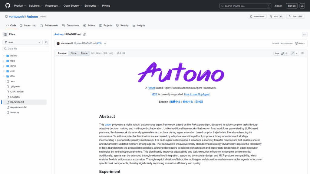Expand the data folder
This screenshot has height=174, width=310.
coord(4,61)
